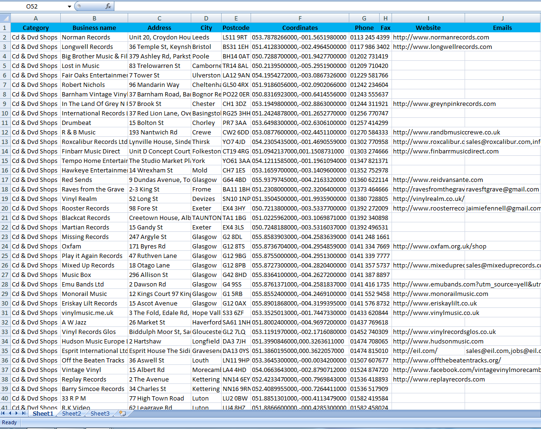The width and height of the screenshot is (541, 429).
Task: Click the next sheet navigation arrow
Action: [17, 413]
